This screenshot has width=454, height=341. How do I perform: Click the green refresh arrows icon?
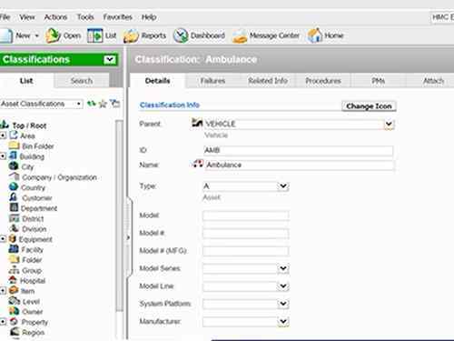pos(92,104)
